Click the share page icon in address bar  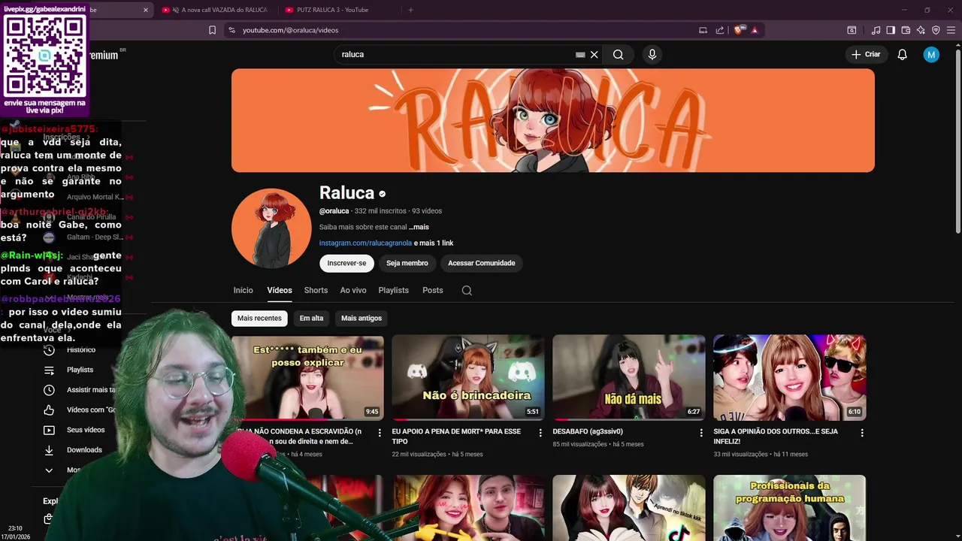pos(720,30)
